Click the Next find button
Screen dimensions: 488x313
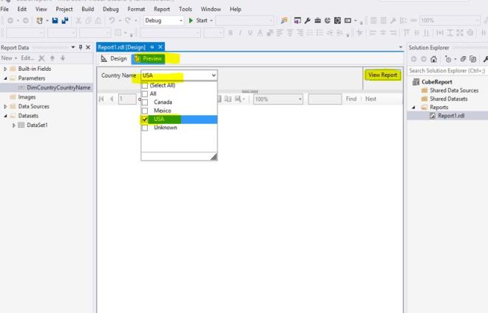pos(370,99)
